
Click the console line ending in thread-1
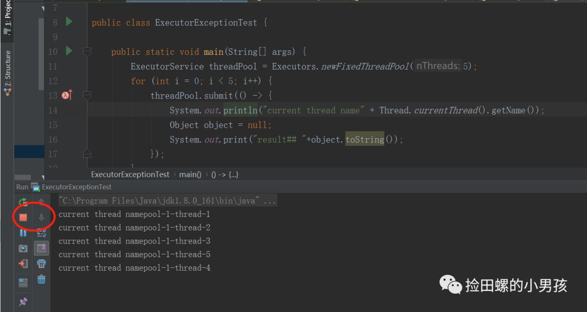click(x=134, y=214)
